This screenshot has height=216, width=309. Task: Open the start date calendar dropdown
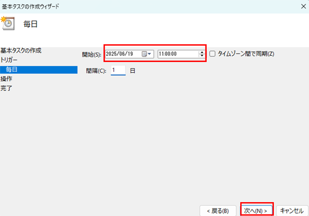[x=146, y=54]
